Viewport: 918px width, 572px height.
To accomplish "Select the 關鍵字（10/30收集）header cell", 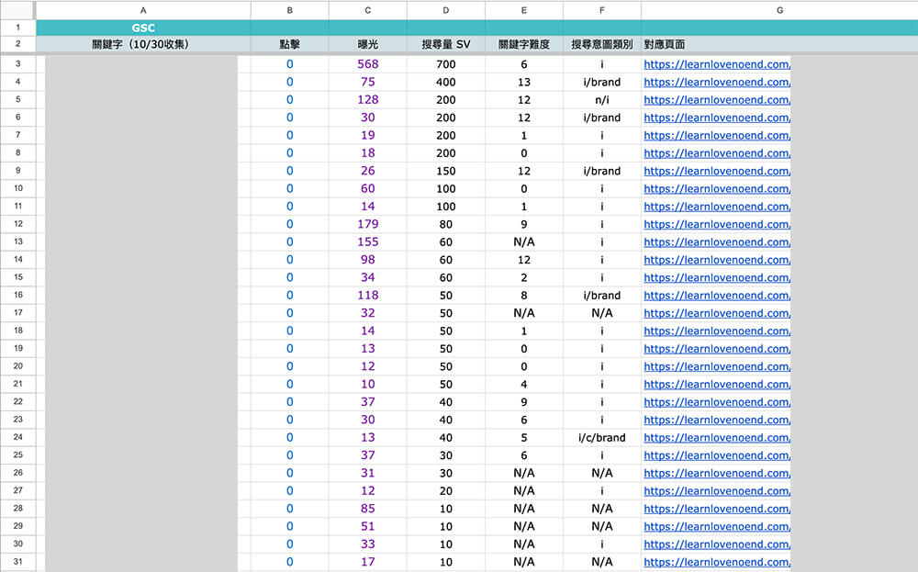I will pos(143,44).
